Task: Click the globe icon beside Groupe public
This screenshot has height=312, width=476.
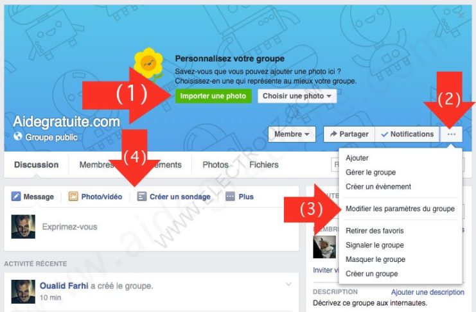Action: click(x=17, y=136)
